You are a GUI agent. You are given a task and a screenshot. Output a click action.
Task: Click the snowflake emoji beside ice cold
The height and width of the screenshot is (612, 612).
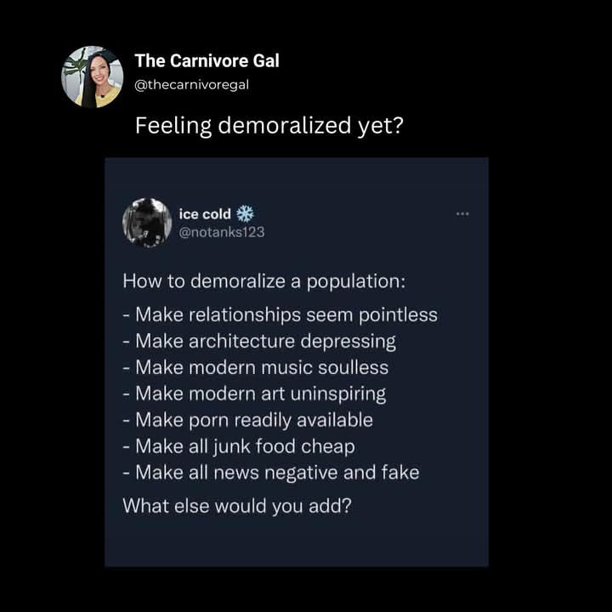[x=245, y=213]
